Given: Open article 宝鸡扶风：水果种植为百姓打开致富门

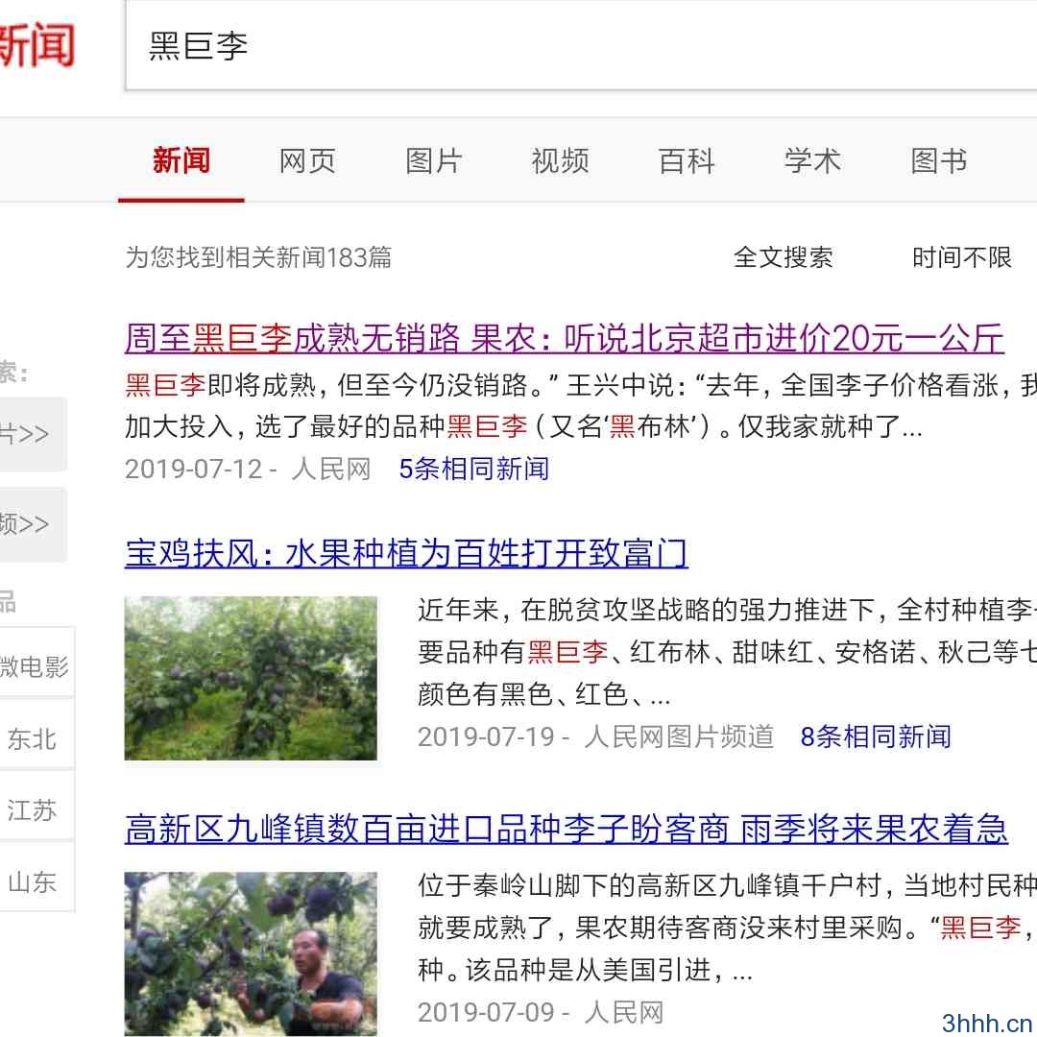Looking at the screenshot, I should tap(406, 553).
